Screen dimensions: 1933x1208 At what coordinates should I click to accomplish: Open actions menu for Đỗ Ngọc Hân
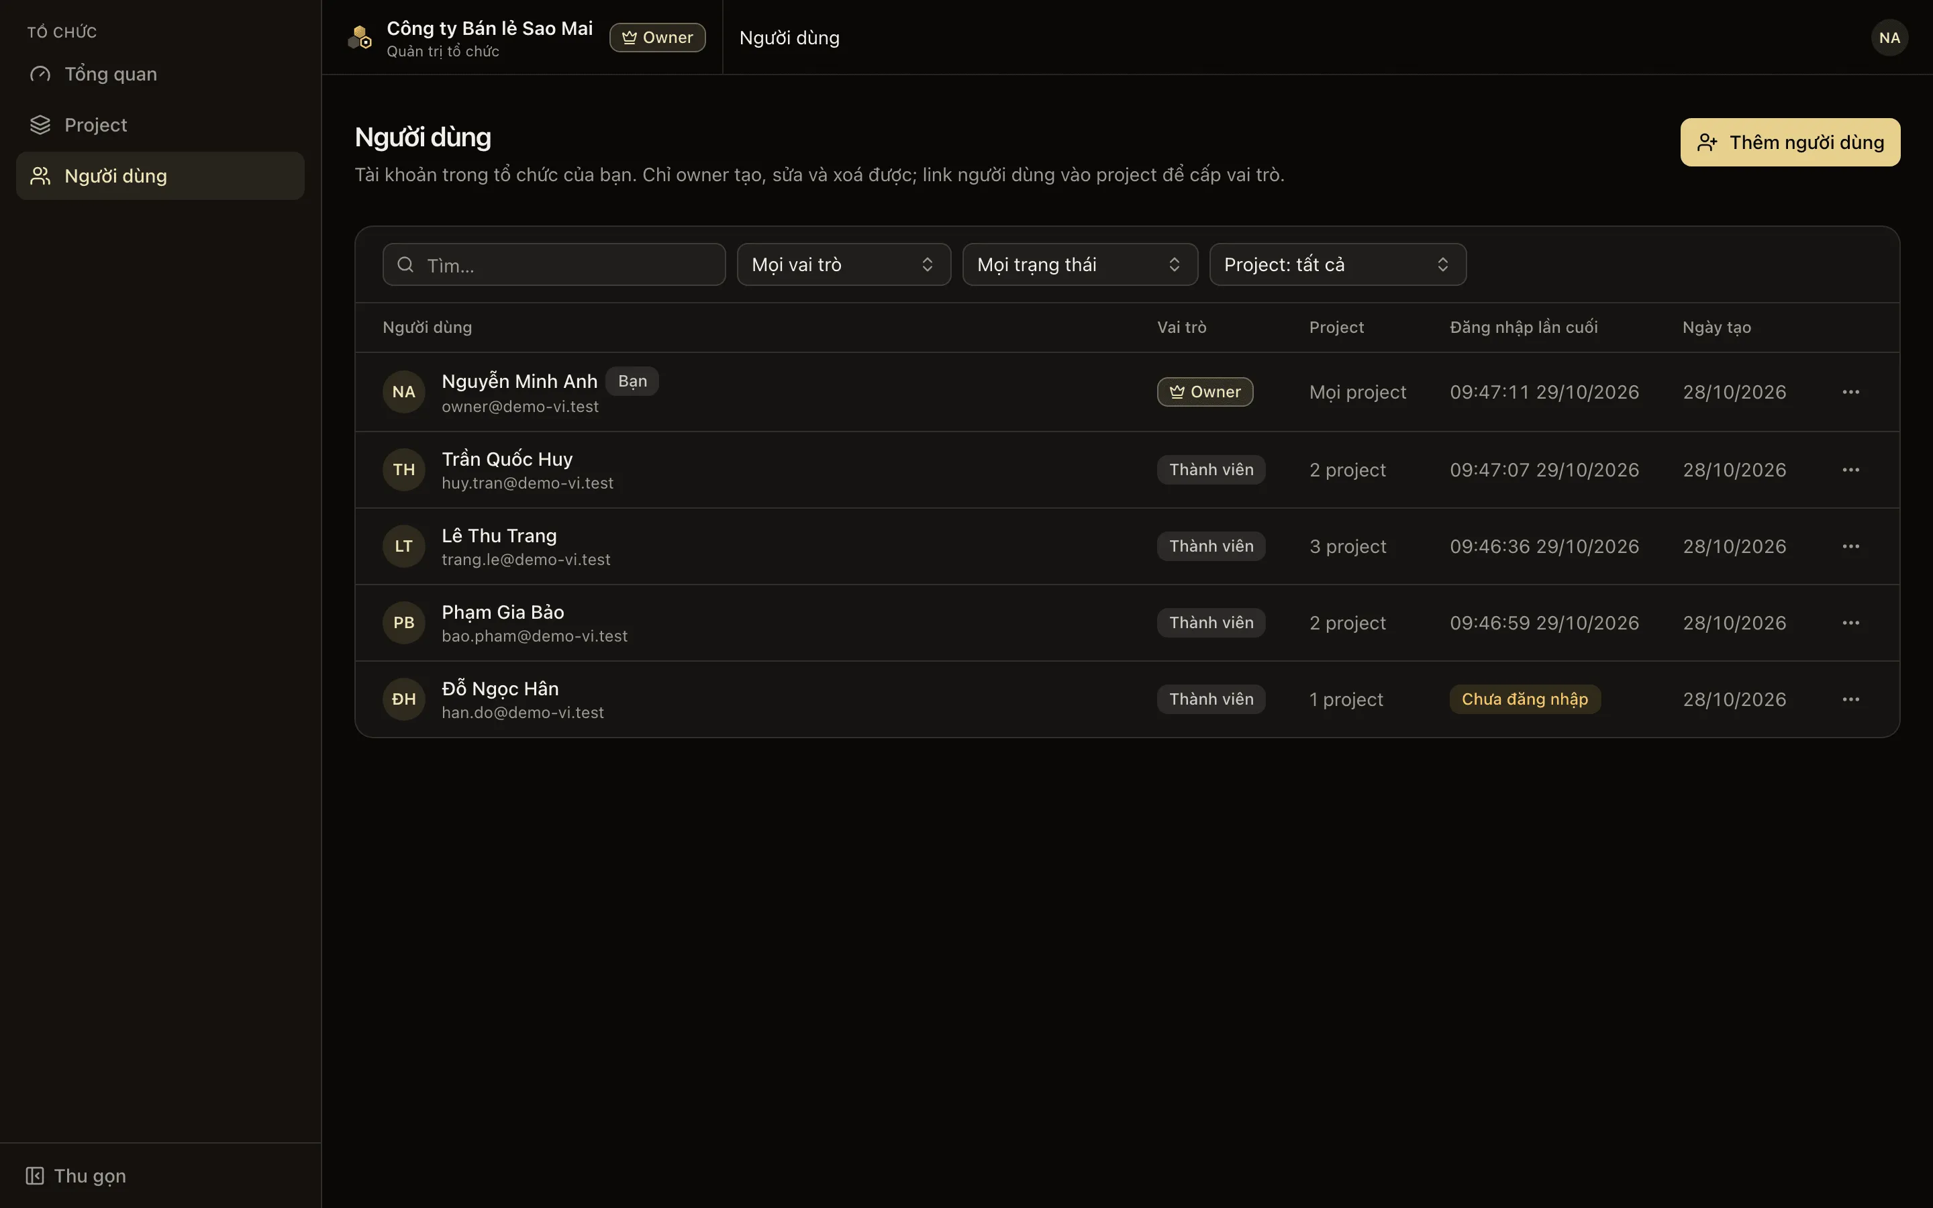tap(1850, 699)
